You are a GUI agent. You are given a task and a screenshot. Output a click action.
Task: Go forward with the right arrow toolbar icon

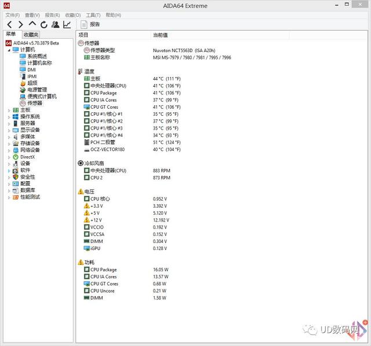tap(21, 24)
